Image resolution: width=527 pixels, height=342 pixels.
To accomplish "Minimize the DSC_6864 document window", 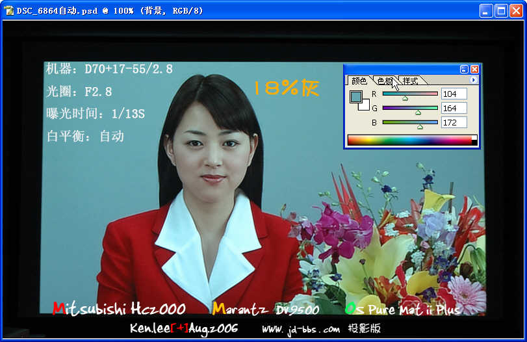I will point(485,11).
